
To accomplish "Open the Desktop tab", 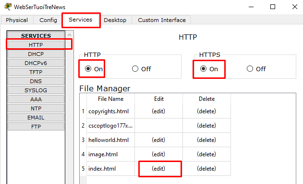I will pos(115,20).
